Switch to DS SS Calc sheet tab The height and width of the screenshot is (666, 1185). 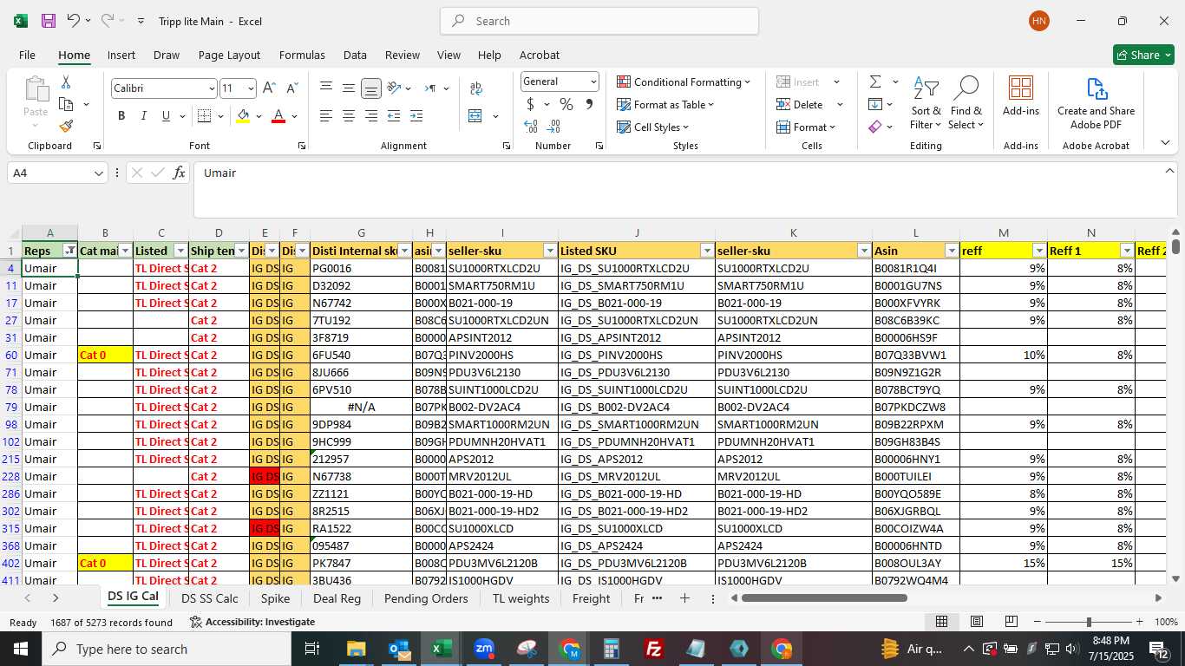click(209, 598)
